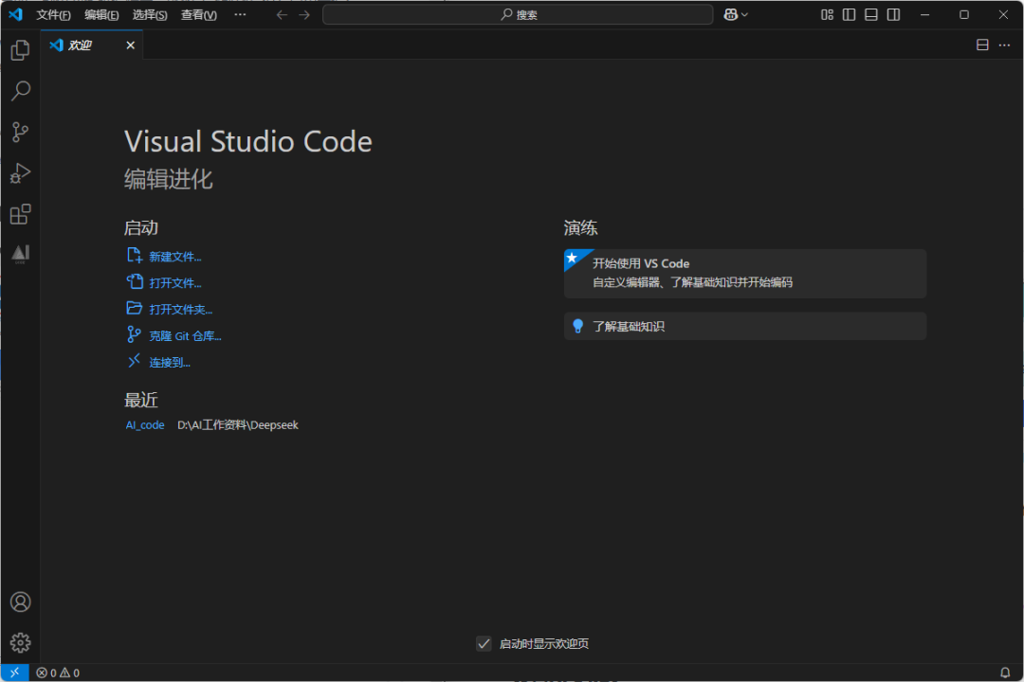Open the Search view in activity bar
1024x682 pixels.
20,91
